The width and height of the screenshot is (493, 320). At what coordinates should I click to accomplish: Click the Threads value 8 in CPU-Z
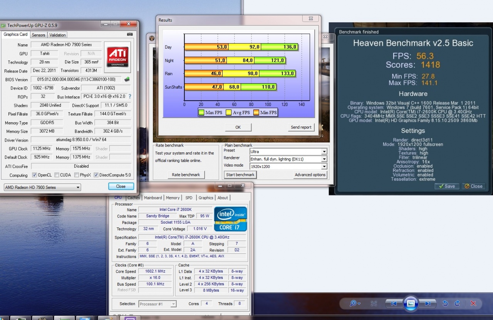click(x=240, y=304)
